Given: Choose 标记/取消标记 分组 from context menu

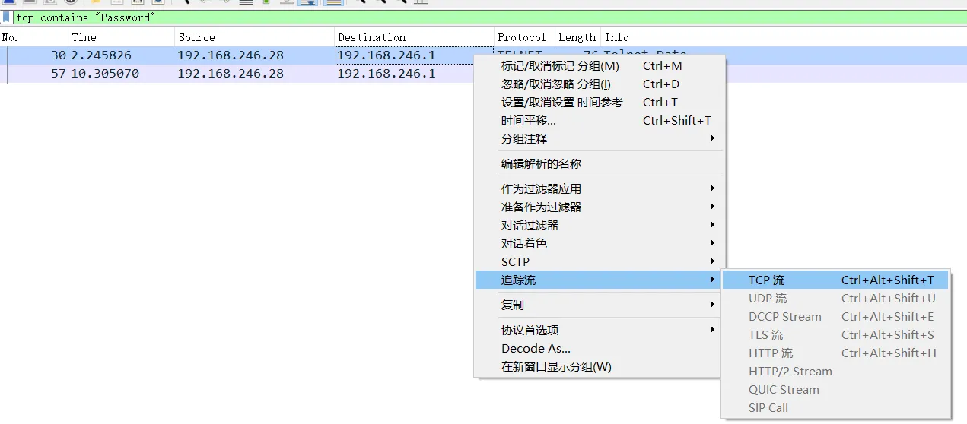Looking at the screenshot, I should 560,66.
